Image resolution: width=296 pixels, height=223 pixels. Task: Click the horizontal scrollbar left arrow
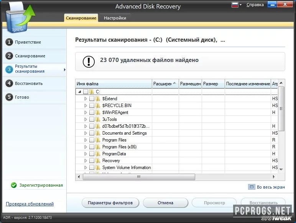point(79,177)
